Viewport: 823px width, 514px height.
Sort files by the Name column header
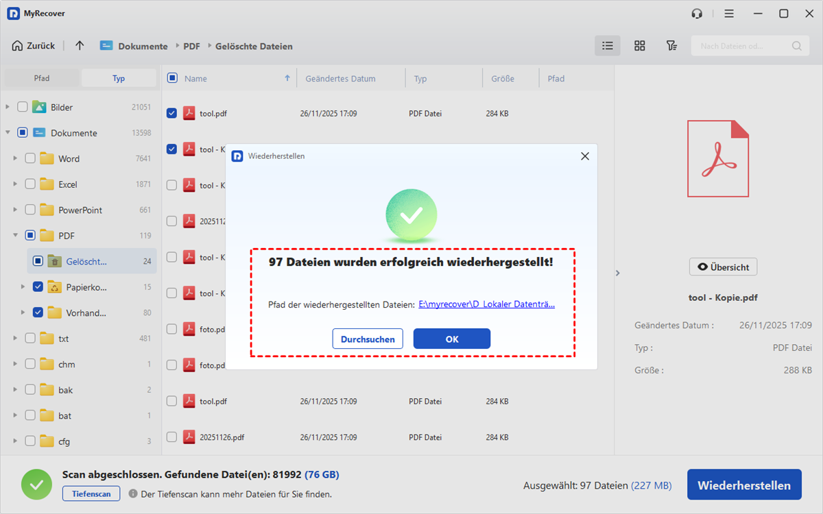tap(195, 78)
